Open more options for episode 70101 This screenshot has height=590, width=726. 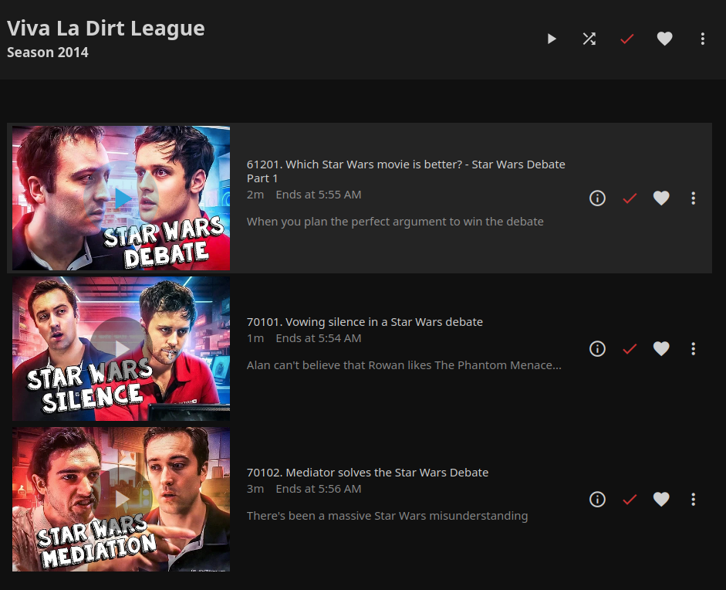click(693, 348)
